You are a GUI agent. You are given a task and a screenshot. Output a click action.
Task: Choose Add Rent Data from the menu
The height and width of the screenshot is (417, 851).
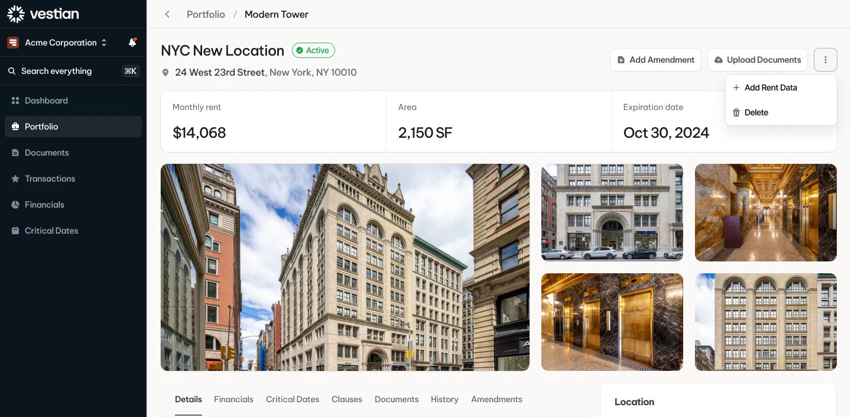781,88
